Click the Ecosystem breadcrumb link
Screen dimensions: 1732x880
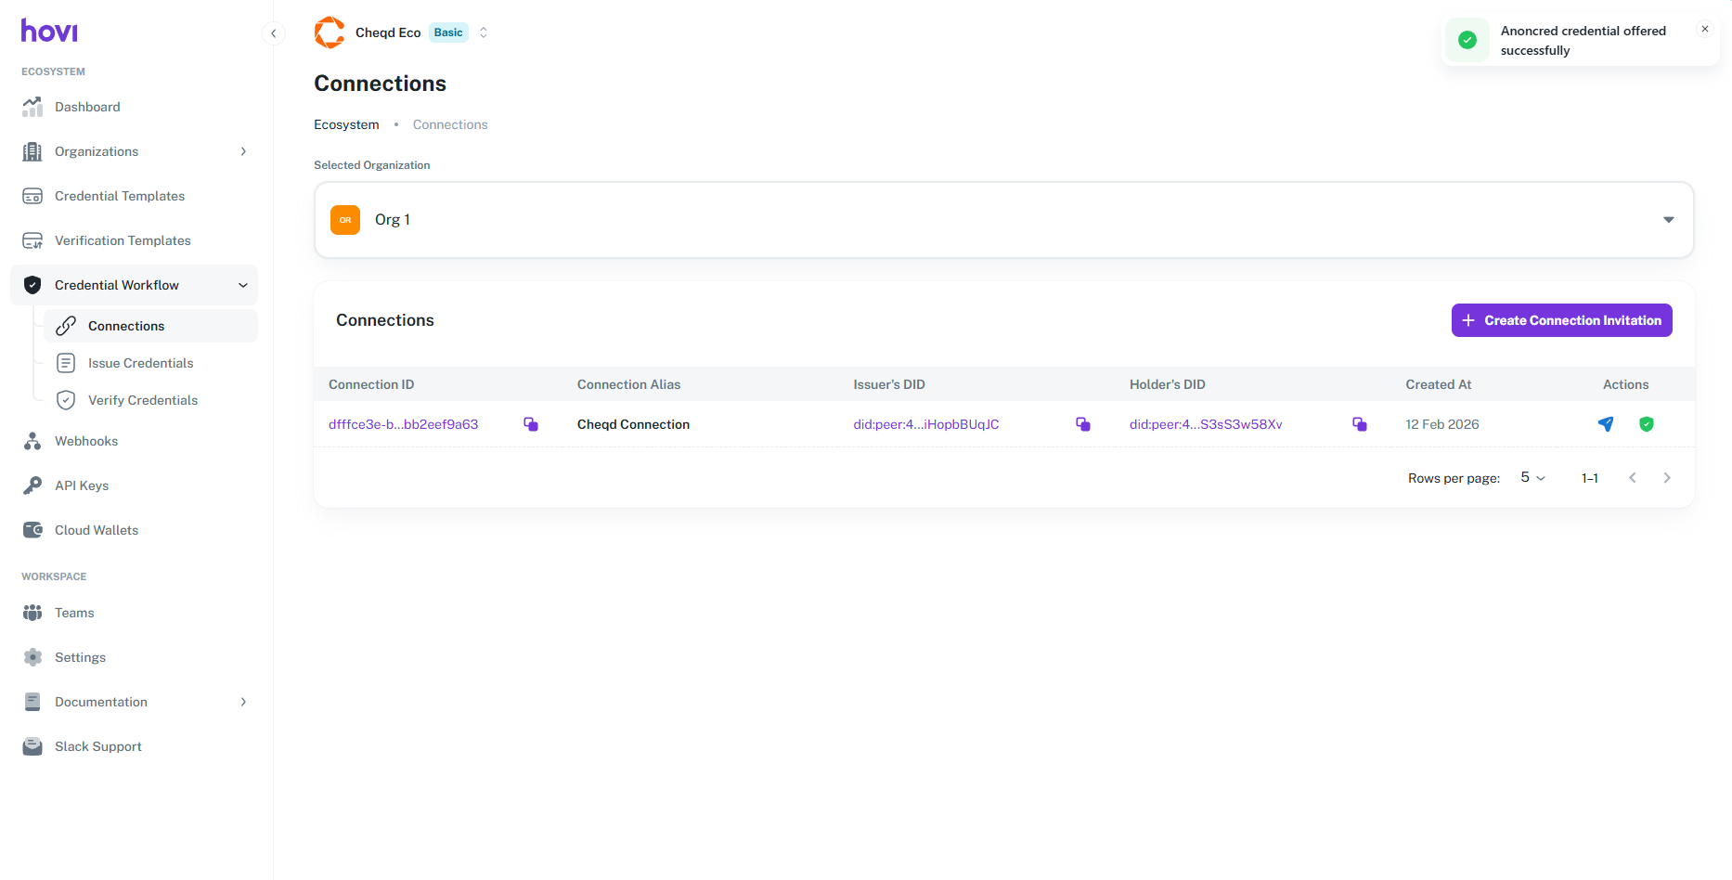[346, 124]
